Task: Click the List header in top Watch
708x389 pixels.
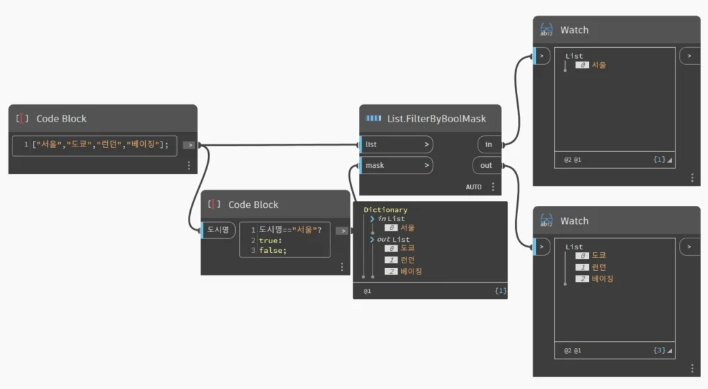Action: coord(574,56)
